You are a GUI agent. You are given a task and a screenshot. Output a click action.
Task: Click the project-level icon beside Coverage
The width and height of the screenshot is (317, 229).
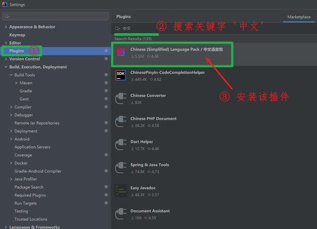coord(106,155)
